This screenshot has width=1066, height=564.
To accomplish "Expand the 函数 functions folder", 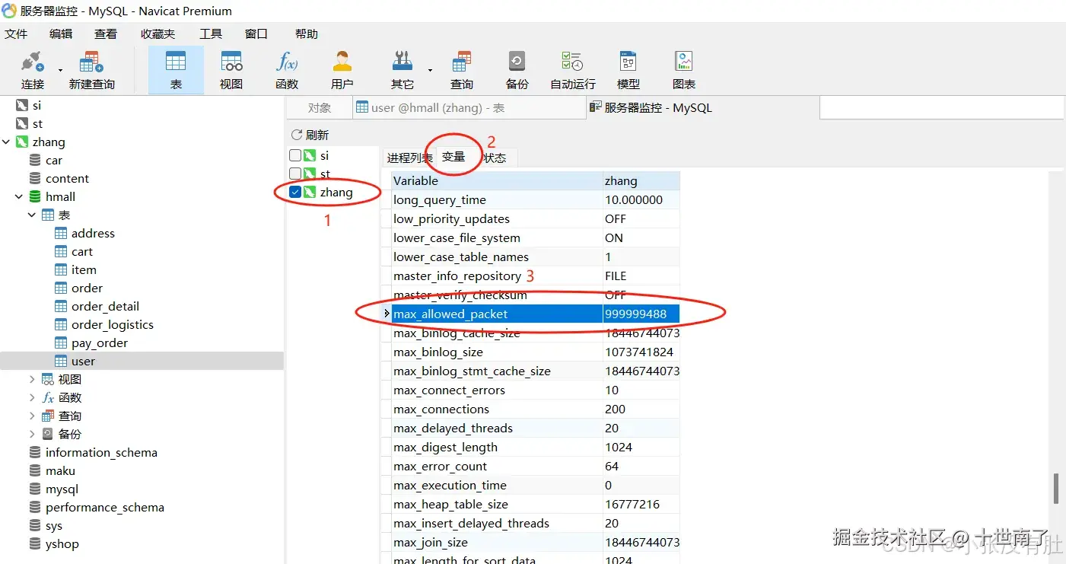I will coord(32,398).
